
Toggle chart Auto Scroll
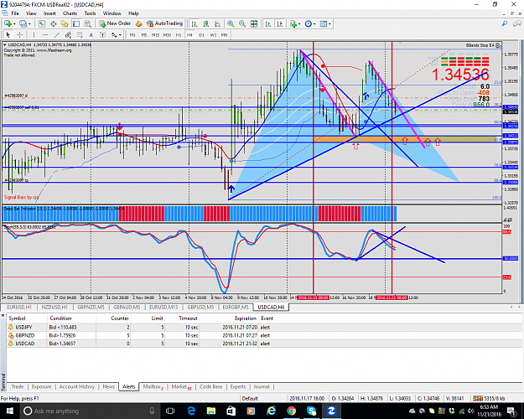pos(268,23)
